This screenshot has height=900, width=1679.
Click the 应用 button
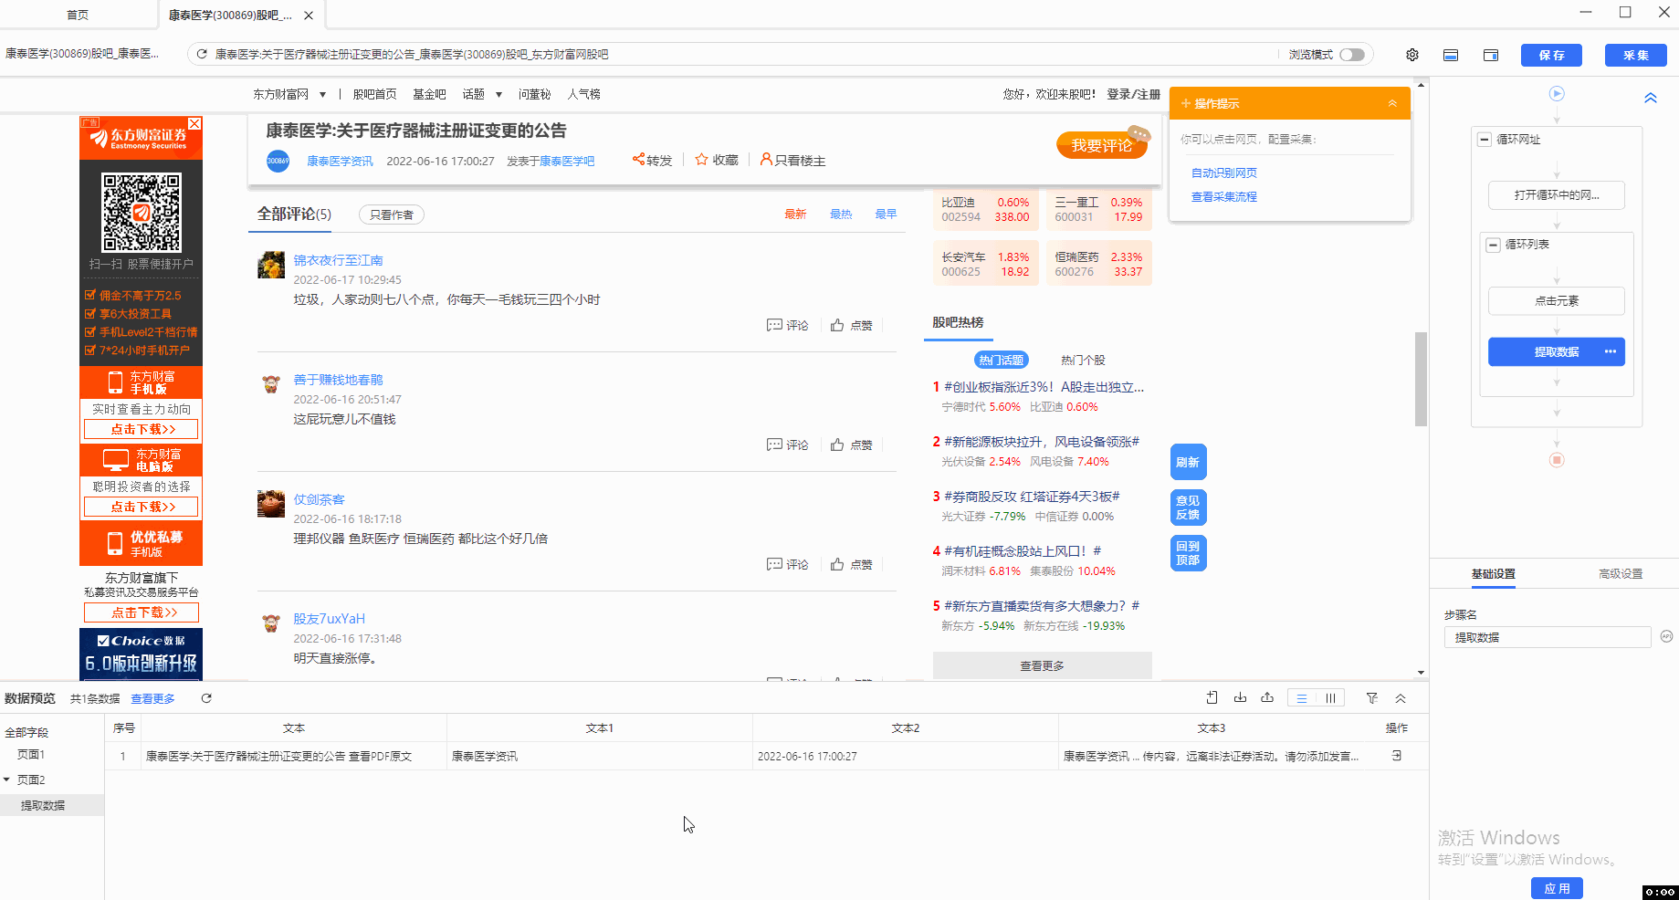pos(1557,888)
